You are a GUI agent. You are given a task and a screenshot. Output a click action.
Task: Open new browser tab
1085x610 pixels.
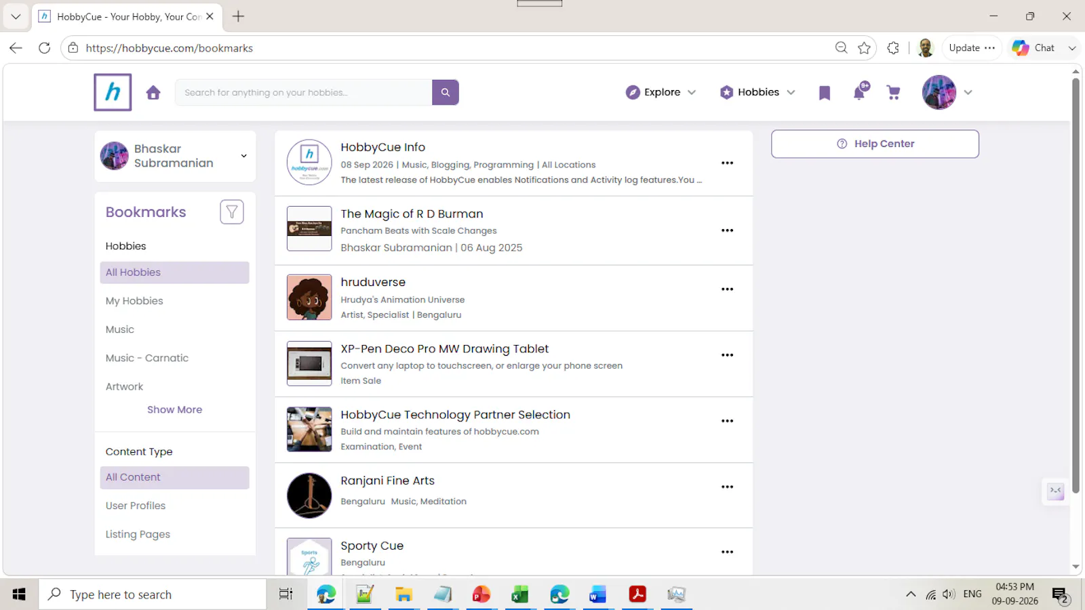(x=238, y=16)
